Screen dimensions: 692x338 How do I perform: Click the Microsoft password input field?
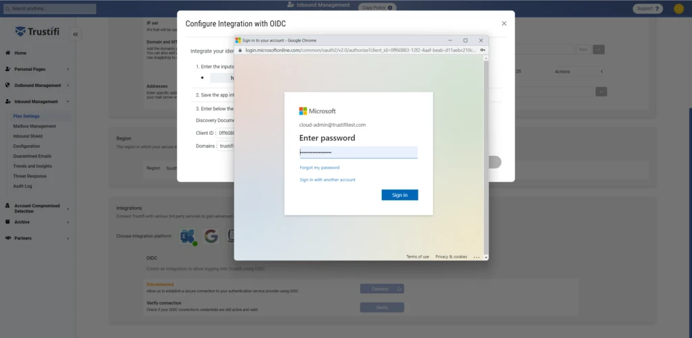358,152
